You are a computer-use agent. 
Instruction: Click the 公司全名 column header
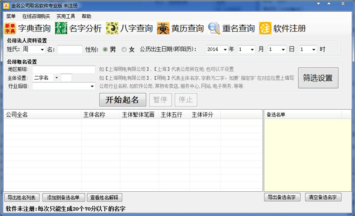[43, 114]
